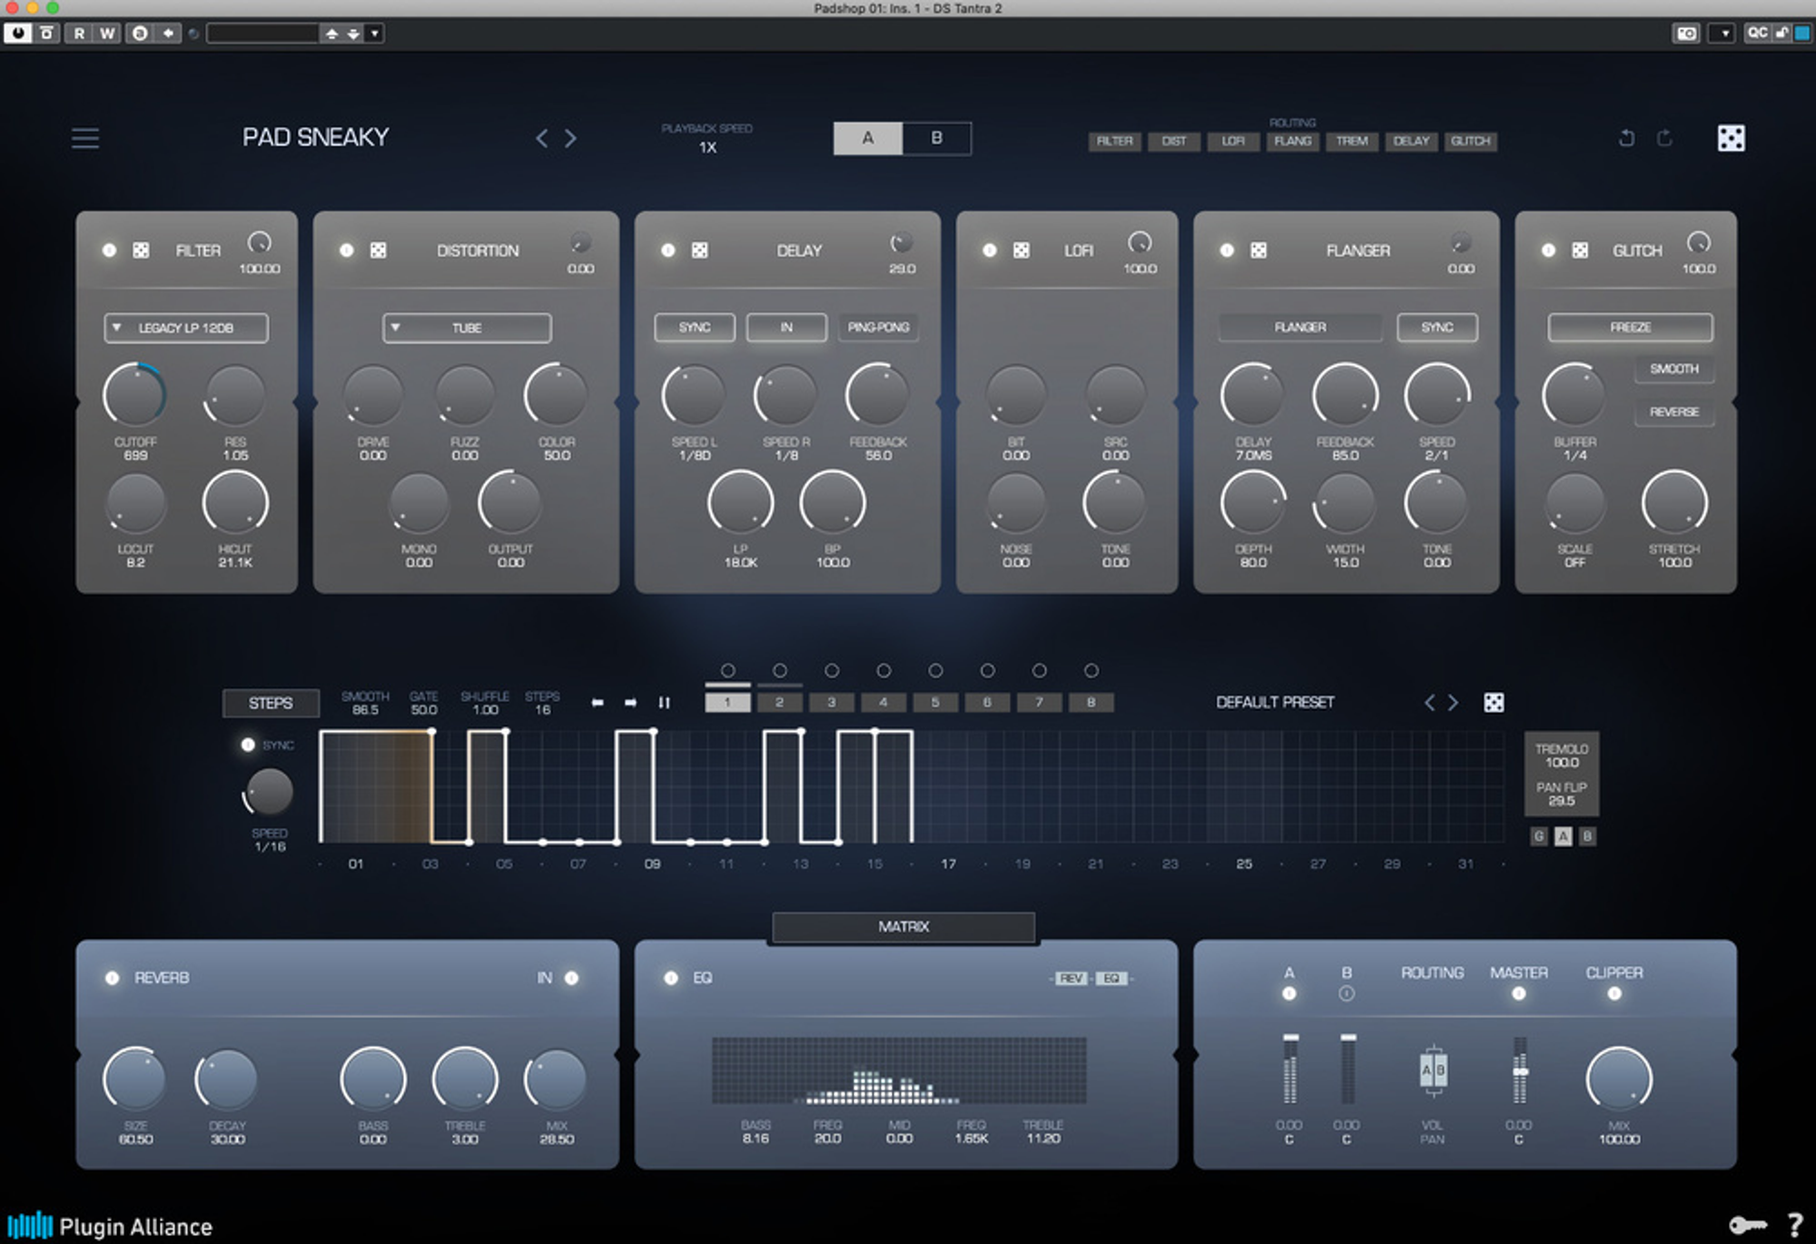
Task: Open the Flanger mode selector
Action: tap(1299, 327)
